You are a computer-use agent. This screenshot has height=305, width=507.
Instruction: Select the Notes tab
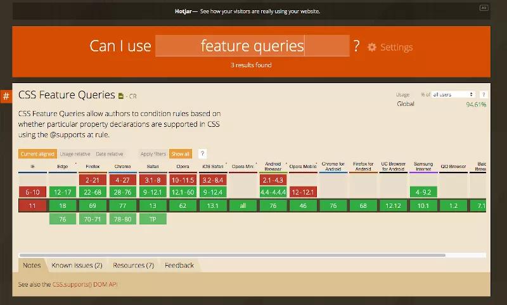point(31,265)
